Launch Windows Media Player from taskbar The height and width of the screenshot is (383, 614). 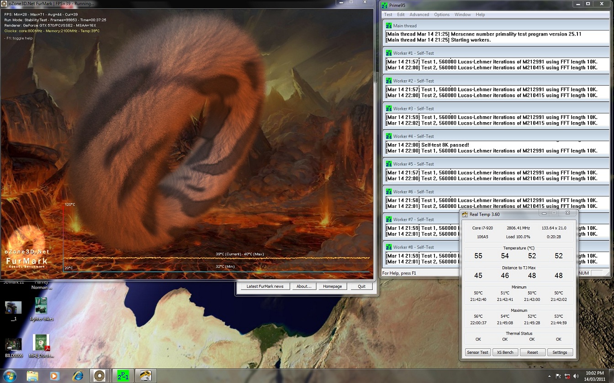click(x=54, y=376)
